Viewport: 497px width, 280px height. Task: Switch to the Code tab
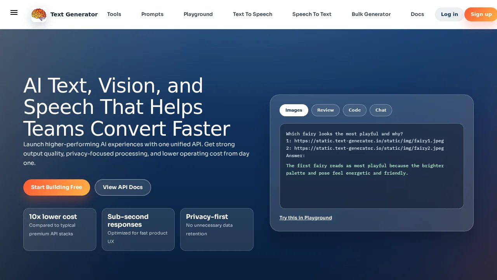(x=355, y=110)
